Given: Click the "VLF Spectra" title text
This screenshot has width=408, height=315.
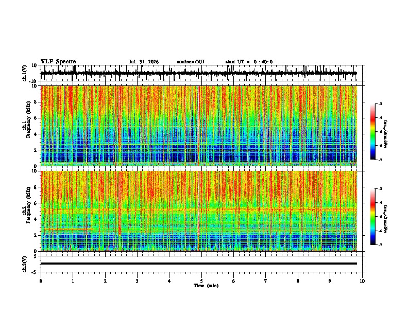Looking at the screenshot, I should pyautogui.click(x=58, y=62).
